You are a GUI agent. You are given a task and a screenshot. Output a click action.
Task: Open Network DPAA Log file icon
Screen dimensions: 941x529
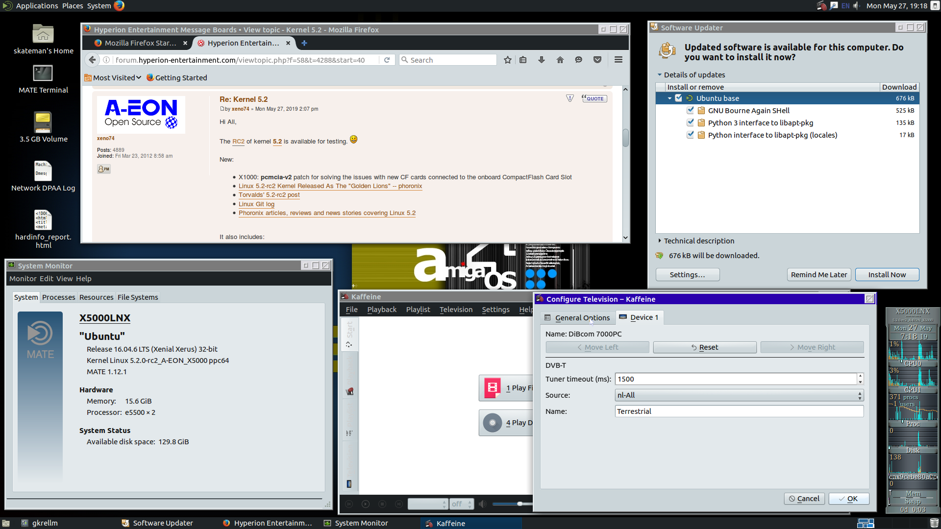(43, 176)
